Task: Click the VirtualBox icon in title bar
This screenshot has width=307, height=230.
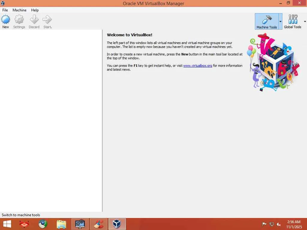Action: coord(3,3)
